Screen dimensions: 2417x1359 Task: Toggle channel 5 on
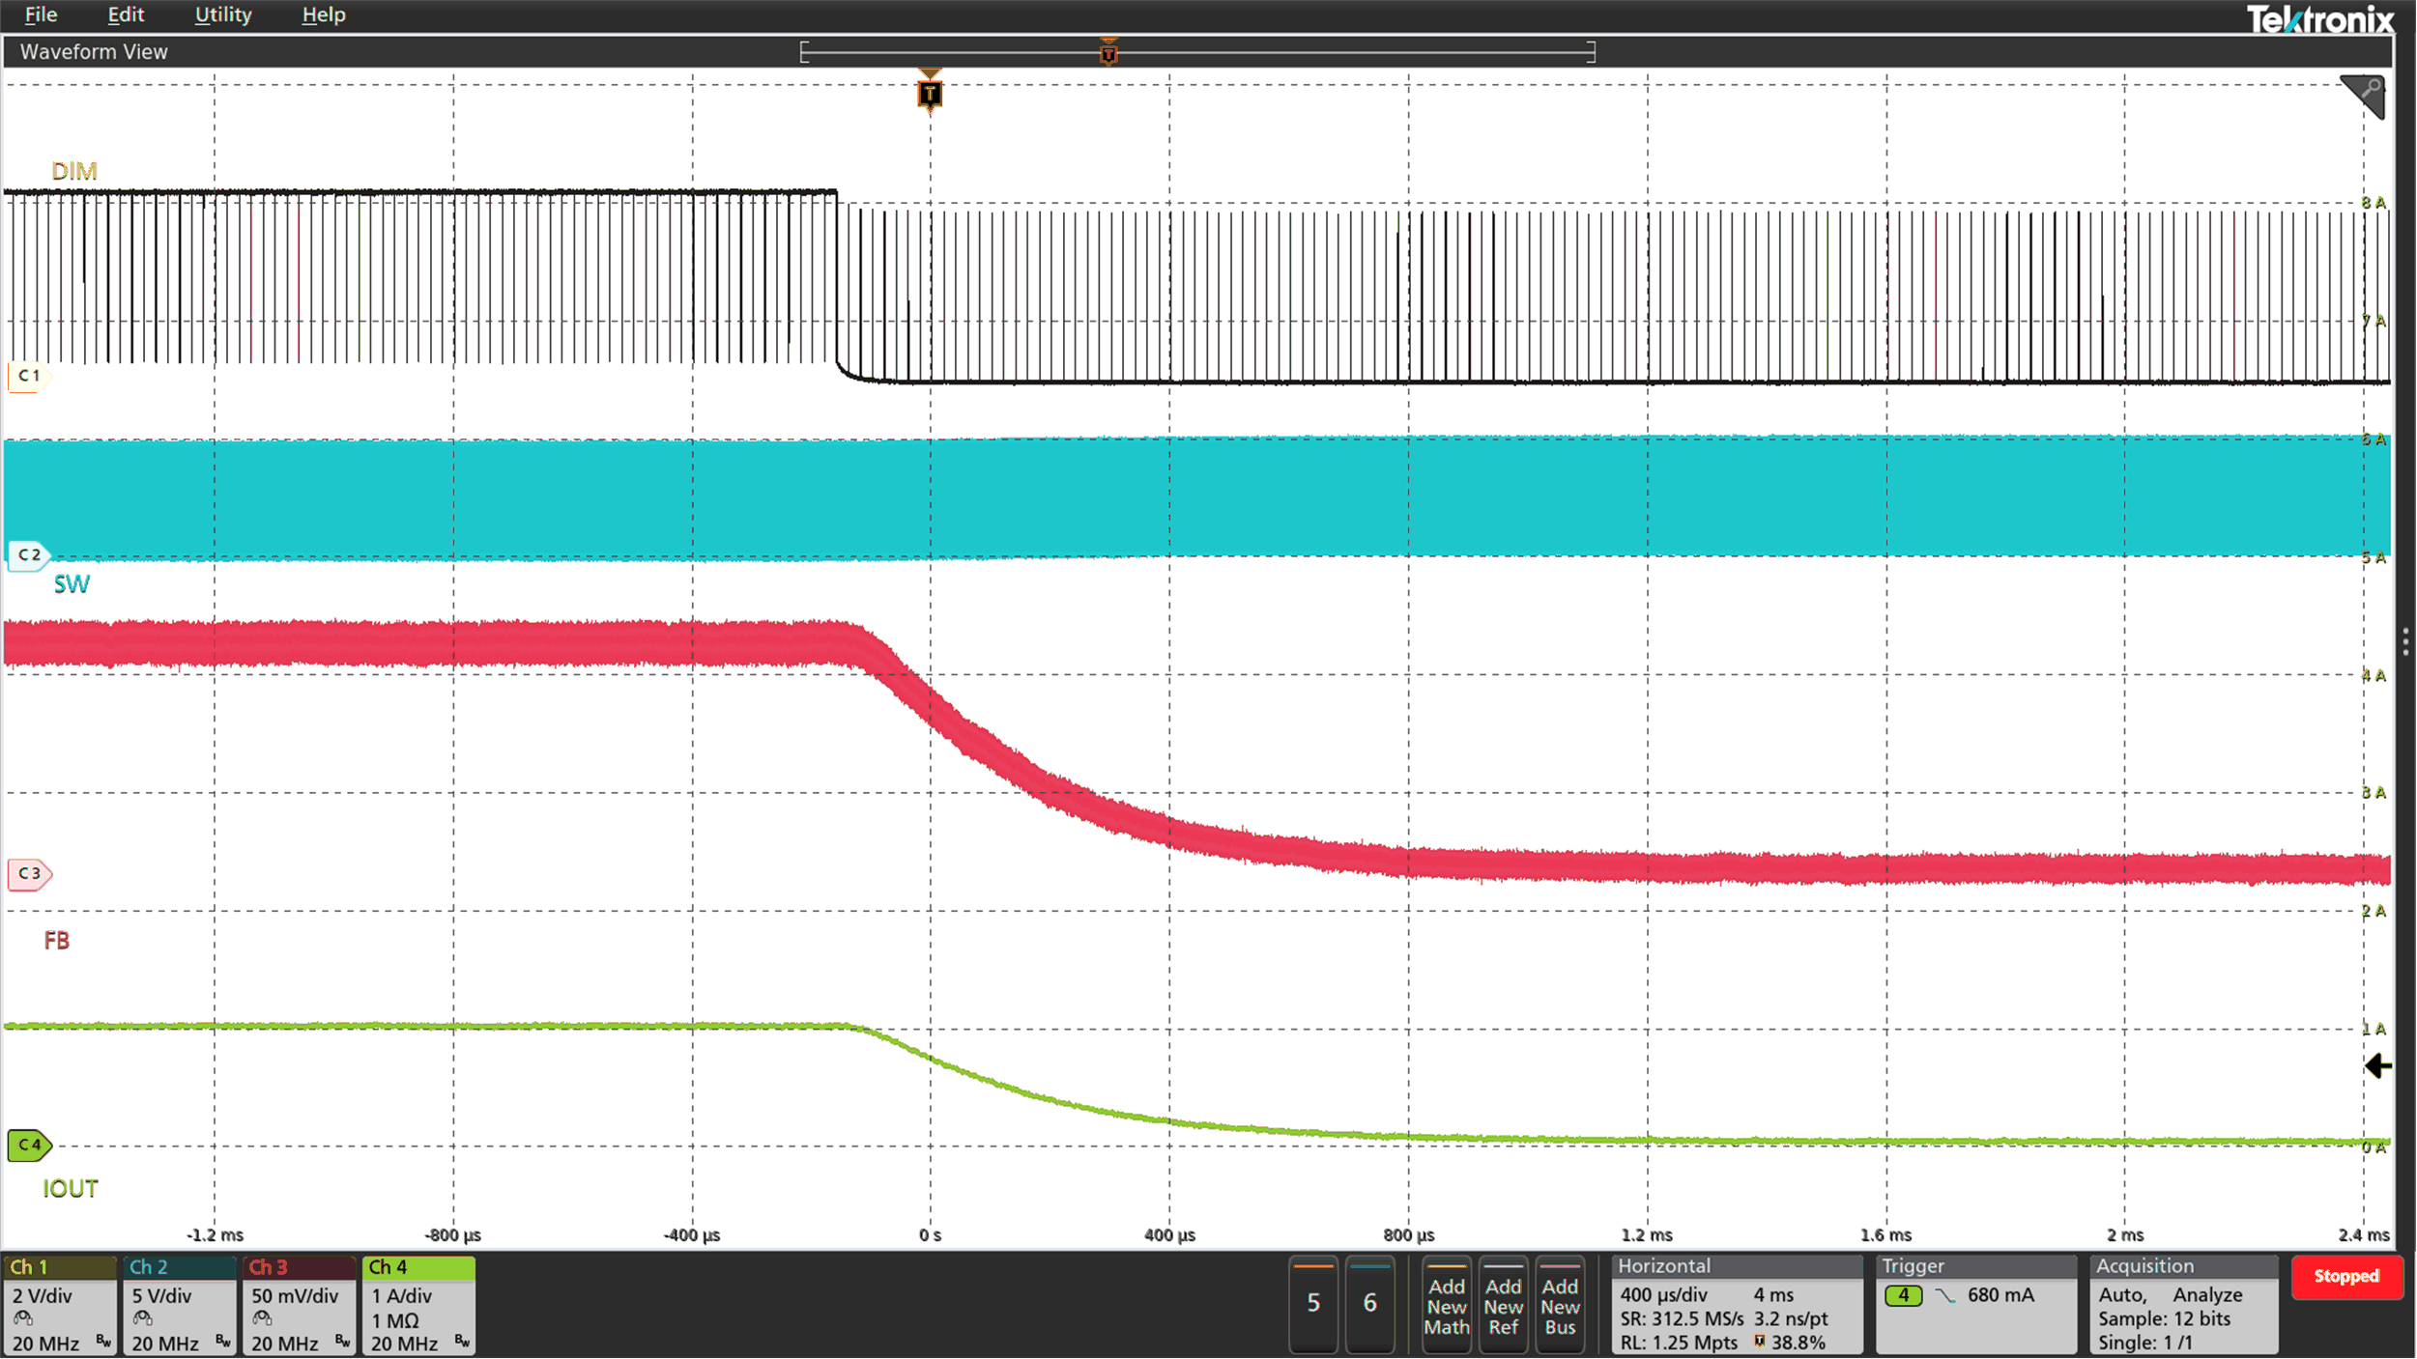pyautogui.click(x=1313, y=1304)
